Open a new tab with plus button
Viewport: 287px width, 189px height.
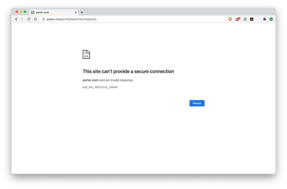(82, 12)
